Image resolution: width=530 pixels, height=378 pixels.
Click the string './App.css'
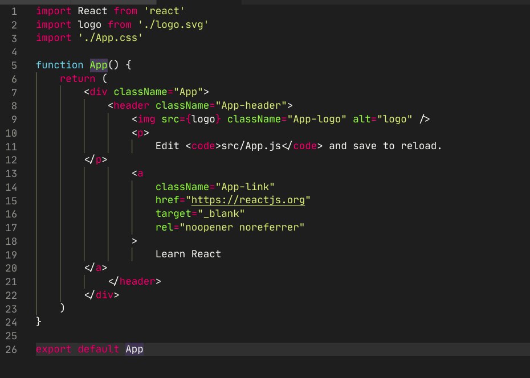tap(110, 38)
